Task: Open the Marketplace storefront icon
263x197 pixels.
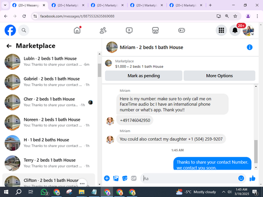Action: [155, 30]
